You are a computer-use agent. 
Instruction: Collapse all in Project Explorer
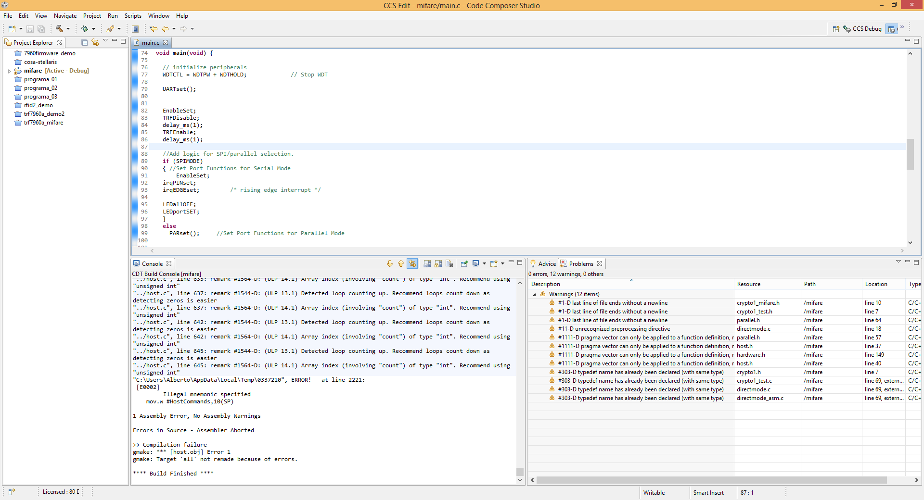(85, 42)
